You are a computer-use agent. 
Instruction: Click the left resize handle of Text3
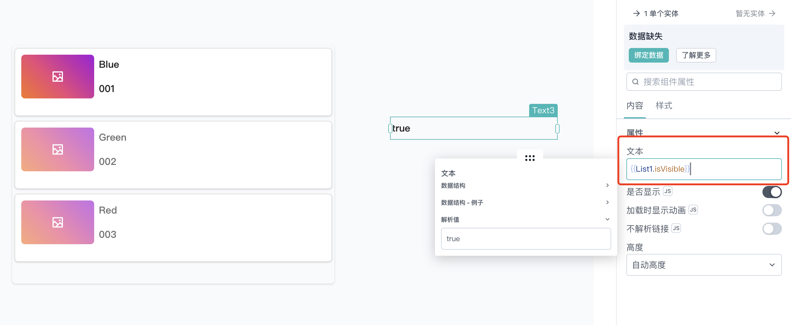pyautogui.click(x=390, y=128)
